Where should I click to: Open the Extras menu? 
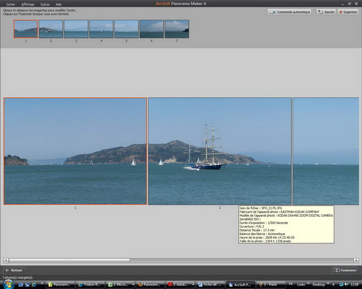pos(45,4)
